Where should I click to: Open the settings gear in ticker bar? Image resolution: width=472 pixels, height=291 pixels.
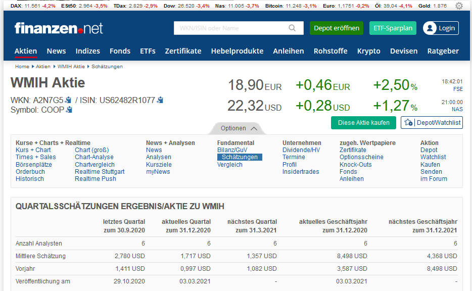459,6
